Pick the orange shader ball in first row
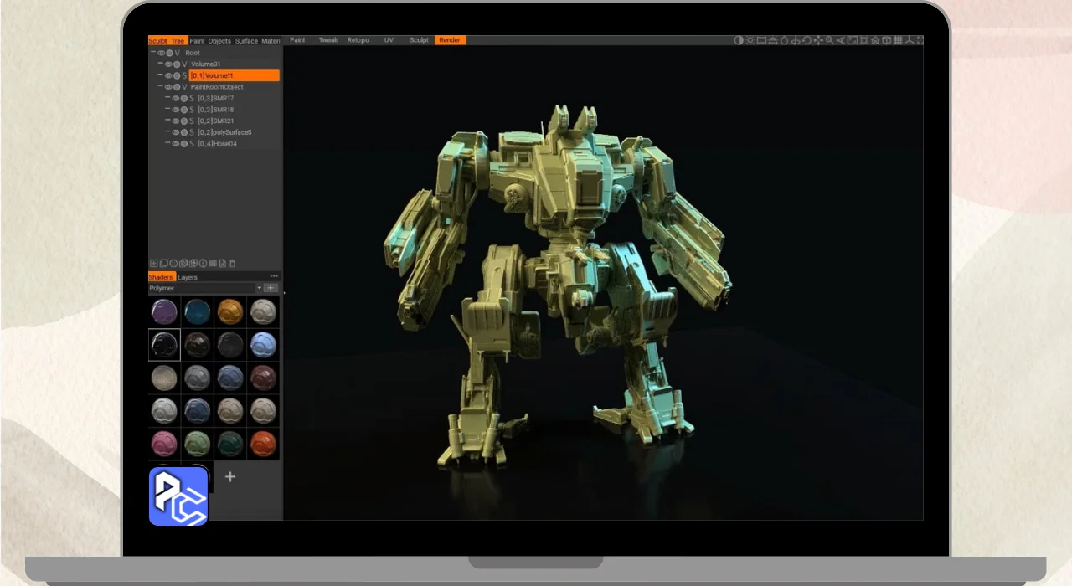Image resolution: width=1072 pixels, height=586 pixels. click(230, 311)
